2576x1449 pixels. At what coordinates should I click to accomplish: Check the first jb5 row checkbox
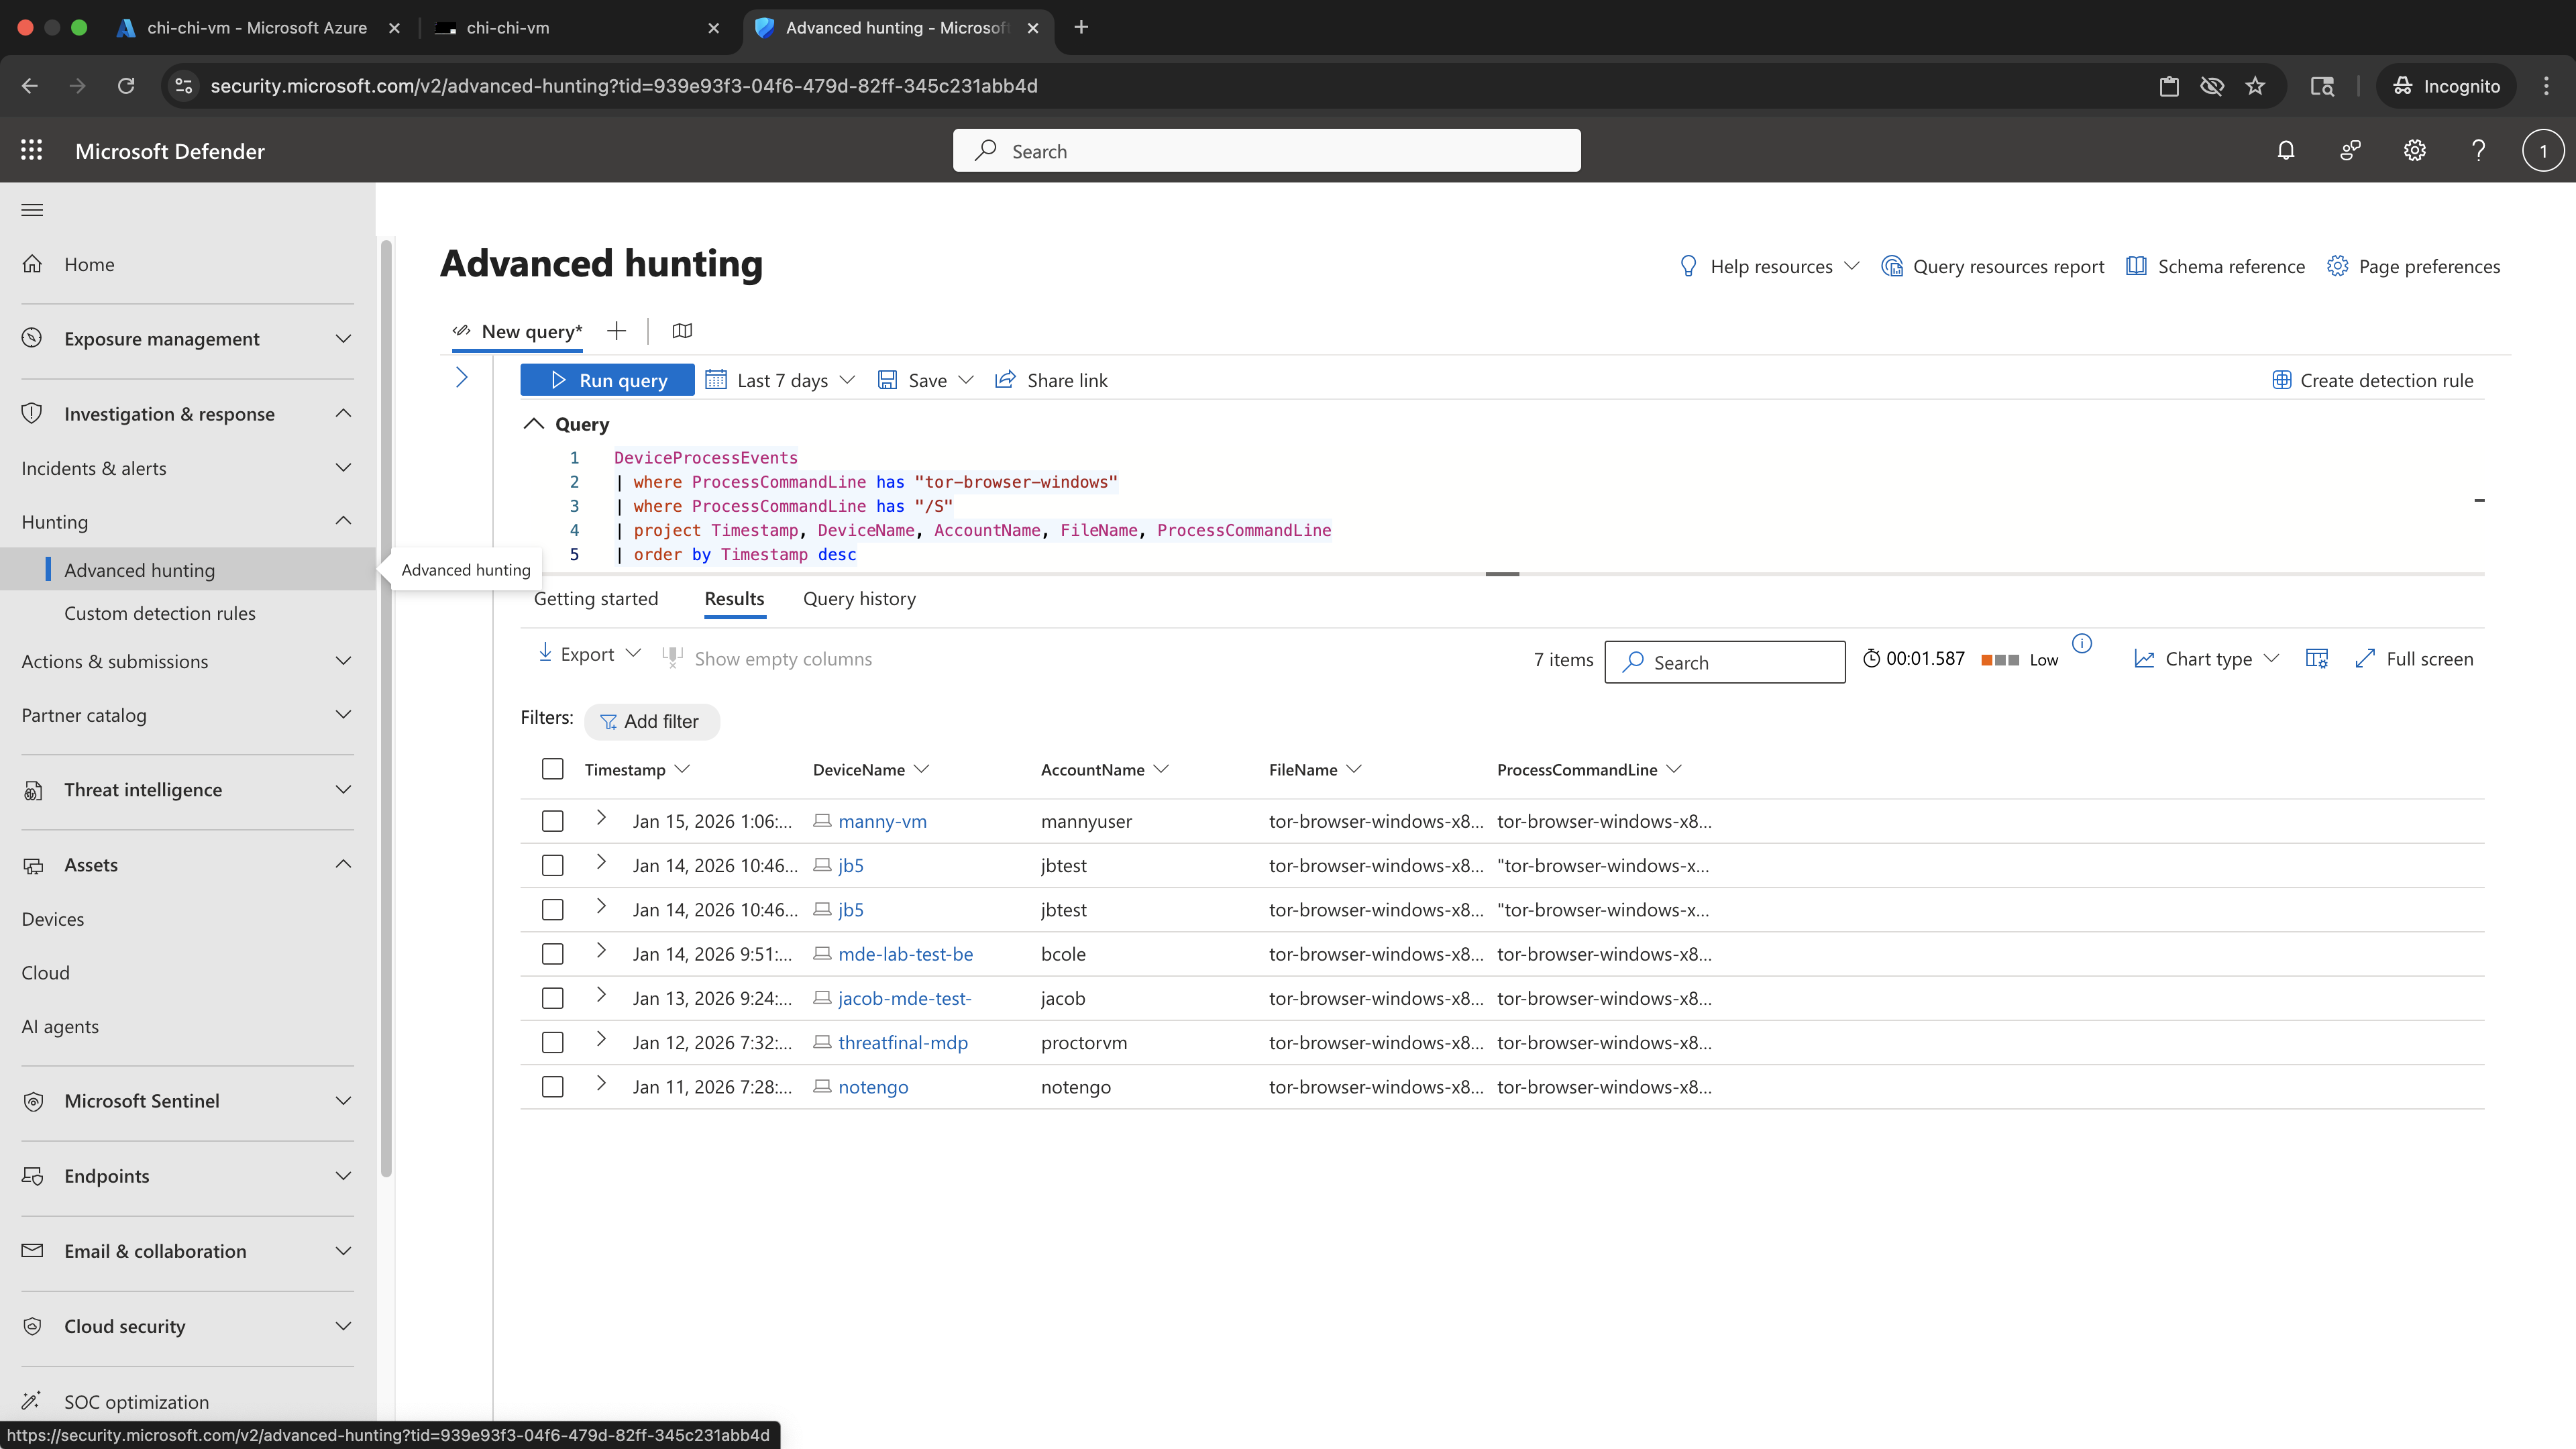click(x=552, y=865)
